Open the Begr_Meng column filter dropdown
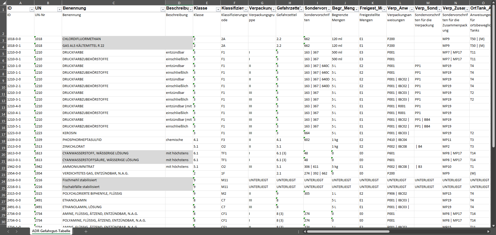Image resolution: width=496 pixels, height=235 pixels. pyautogui.click(x=356, y=9)
